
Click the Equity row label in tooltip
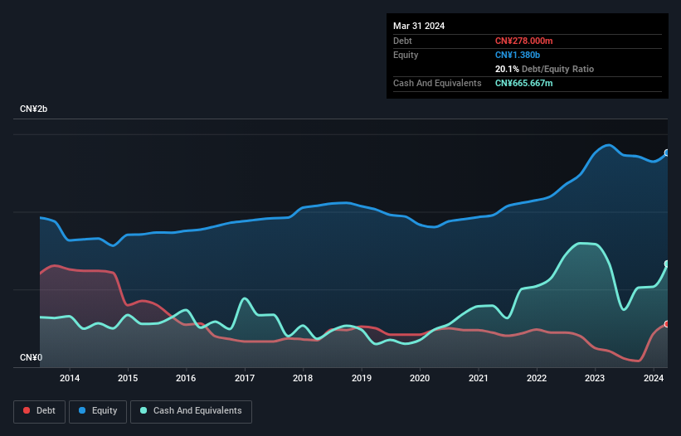[x=406, y=55]
